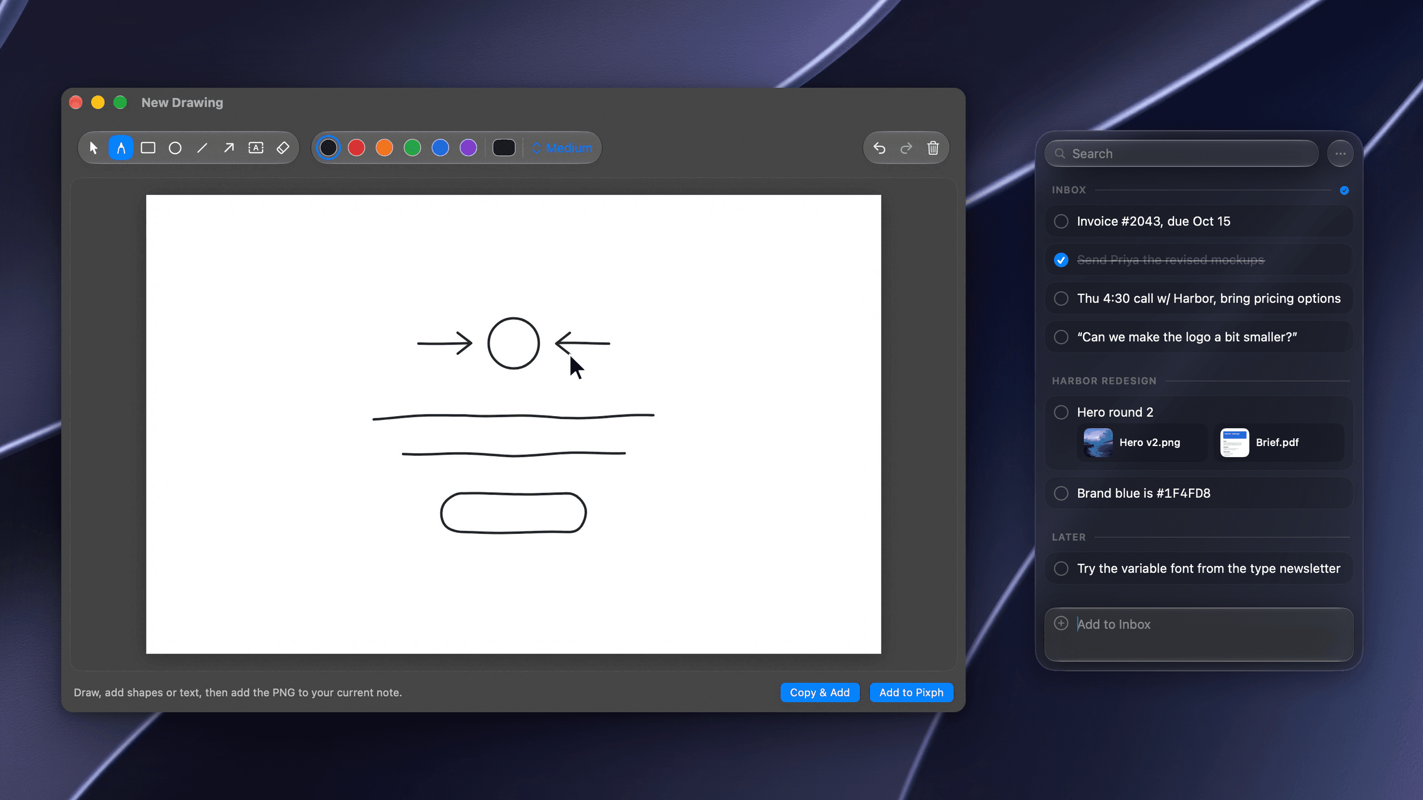Focus the Search field

pyautogui.click(x=1182, y=154)
